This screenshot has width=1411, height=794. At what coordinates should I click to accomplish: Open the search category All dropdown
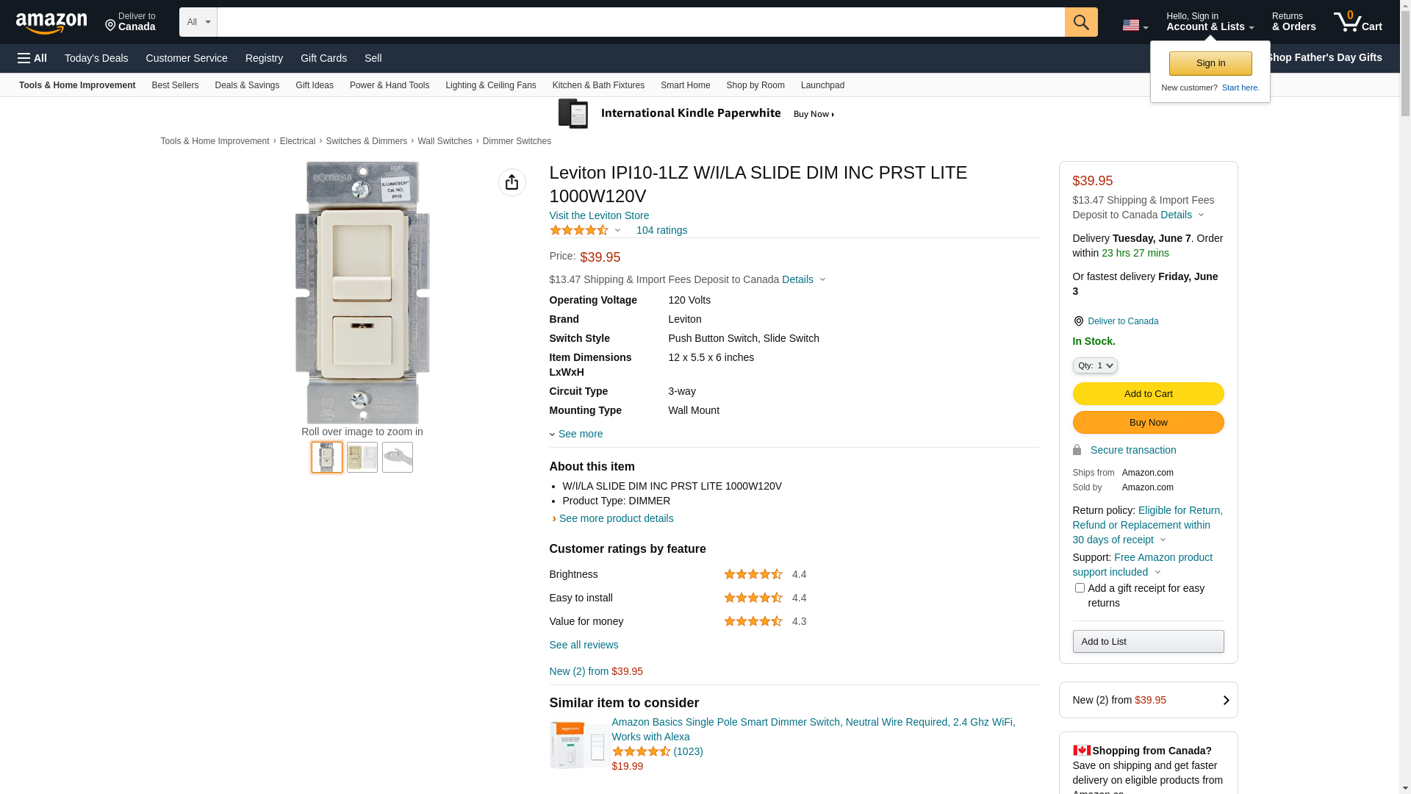198,22
